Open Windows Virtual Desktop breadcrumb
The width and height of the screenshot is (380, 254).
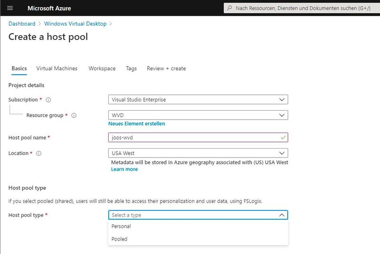pos(76,24)
